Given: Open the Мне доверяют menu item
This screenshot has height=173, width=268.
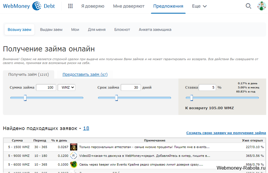Looking at the screenshot, I should point(129,6).
